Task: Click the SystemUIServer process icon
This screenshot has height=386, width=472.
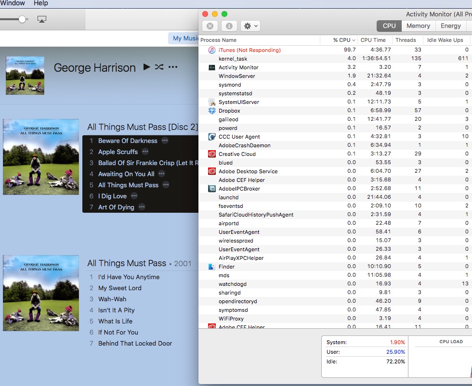Action: pos(212,102)
